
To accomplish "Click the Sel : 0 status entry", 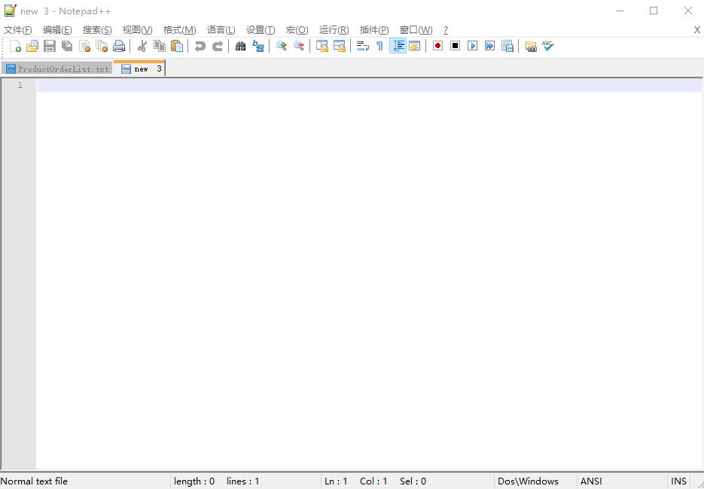I will point(413,481).
